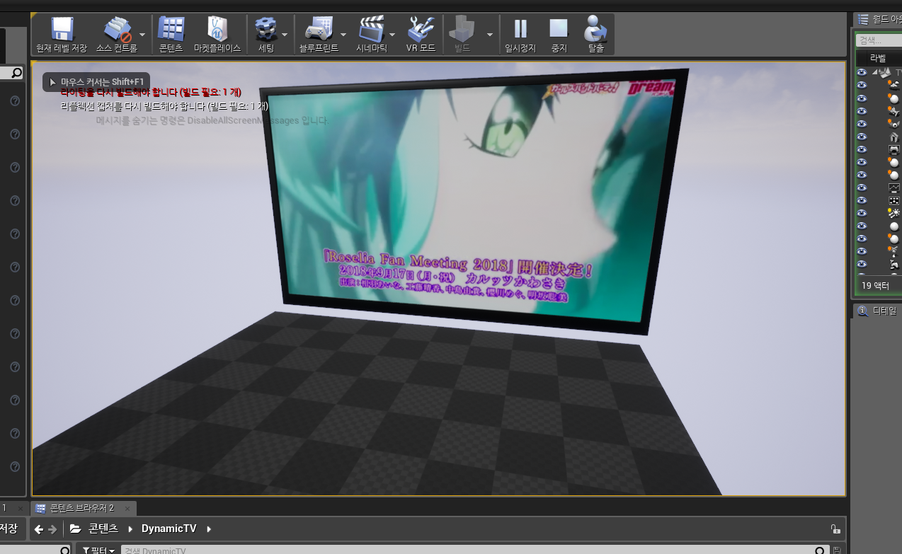Click the reflection capture rebuild warning text
The height and width of the screenshot is (554, 902).
(164, 107)
